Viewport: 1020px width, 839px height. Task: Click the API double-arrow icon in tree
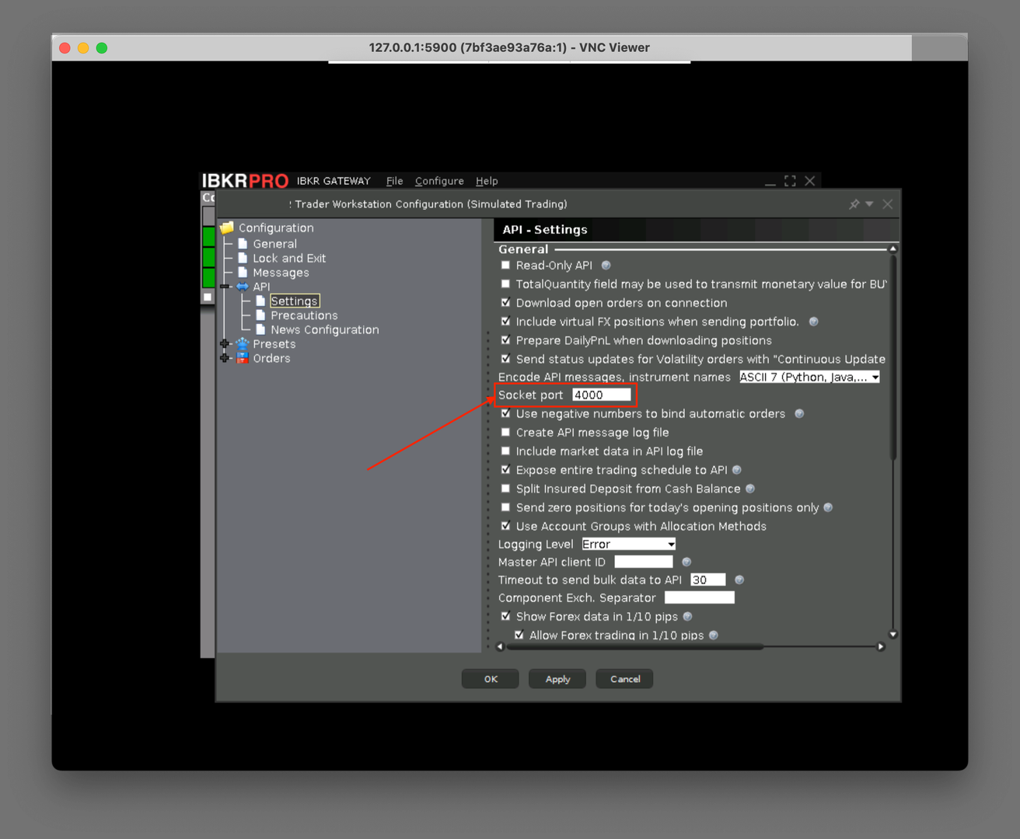243,287
